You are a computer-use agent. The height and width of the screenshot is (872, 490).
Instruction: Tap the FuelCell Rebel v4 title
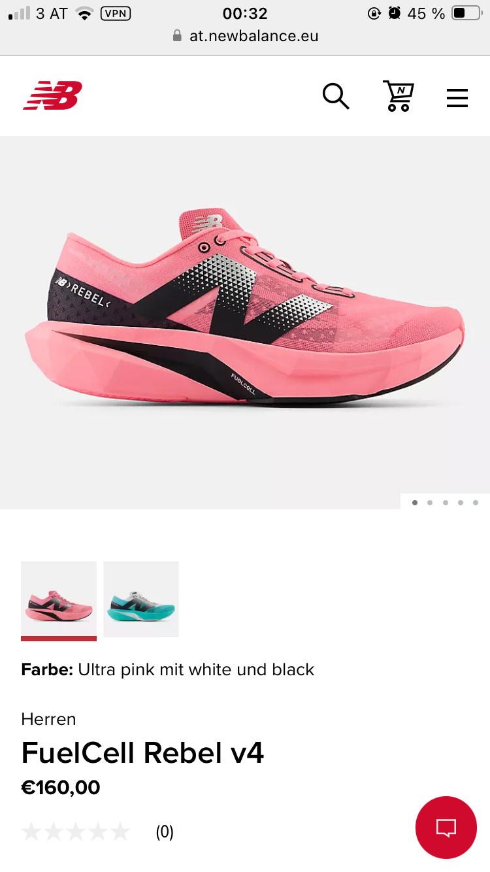142,753
